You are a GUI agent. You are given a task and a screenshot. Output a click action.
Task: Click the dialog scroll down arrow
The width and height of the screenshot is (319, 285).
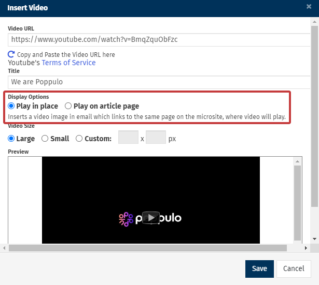[x=314, y=239]
